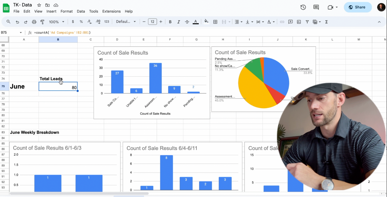This screenshot has height=197, width=387.
Task: Open the borders options
Action: (215, 22)
